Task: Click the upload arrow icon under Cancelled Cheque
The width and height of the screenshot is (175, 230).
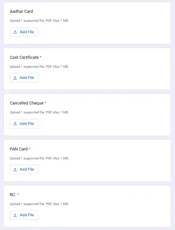Action: [x=15, y=124]
